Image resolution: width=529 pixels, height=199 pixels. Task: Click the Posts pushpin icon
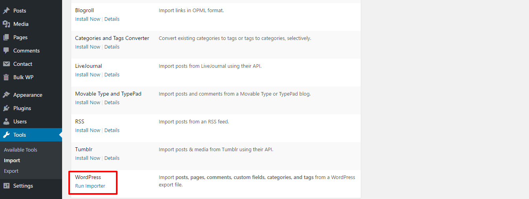[x=6, y=11]
